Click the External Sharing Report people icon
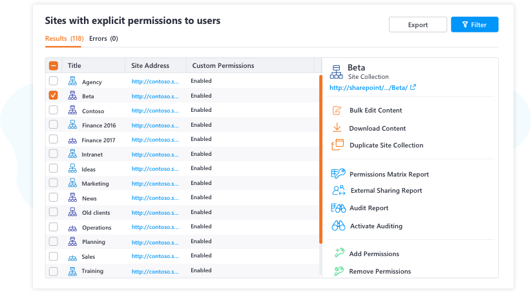 [x=338, y=190]
